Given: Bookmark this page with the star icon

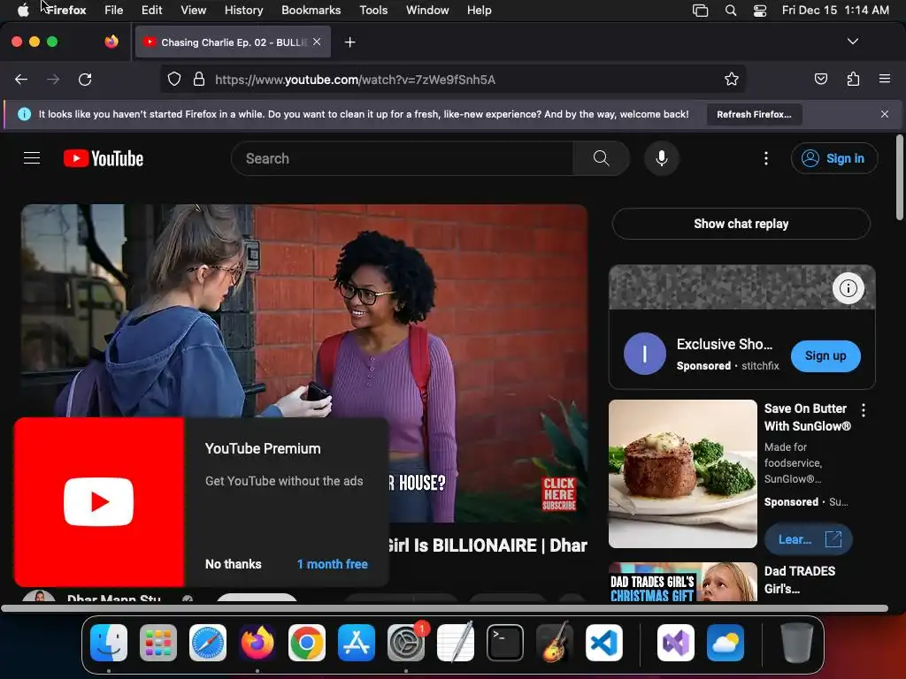Looking at the screenshot, I should pos(732,79).
